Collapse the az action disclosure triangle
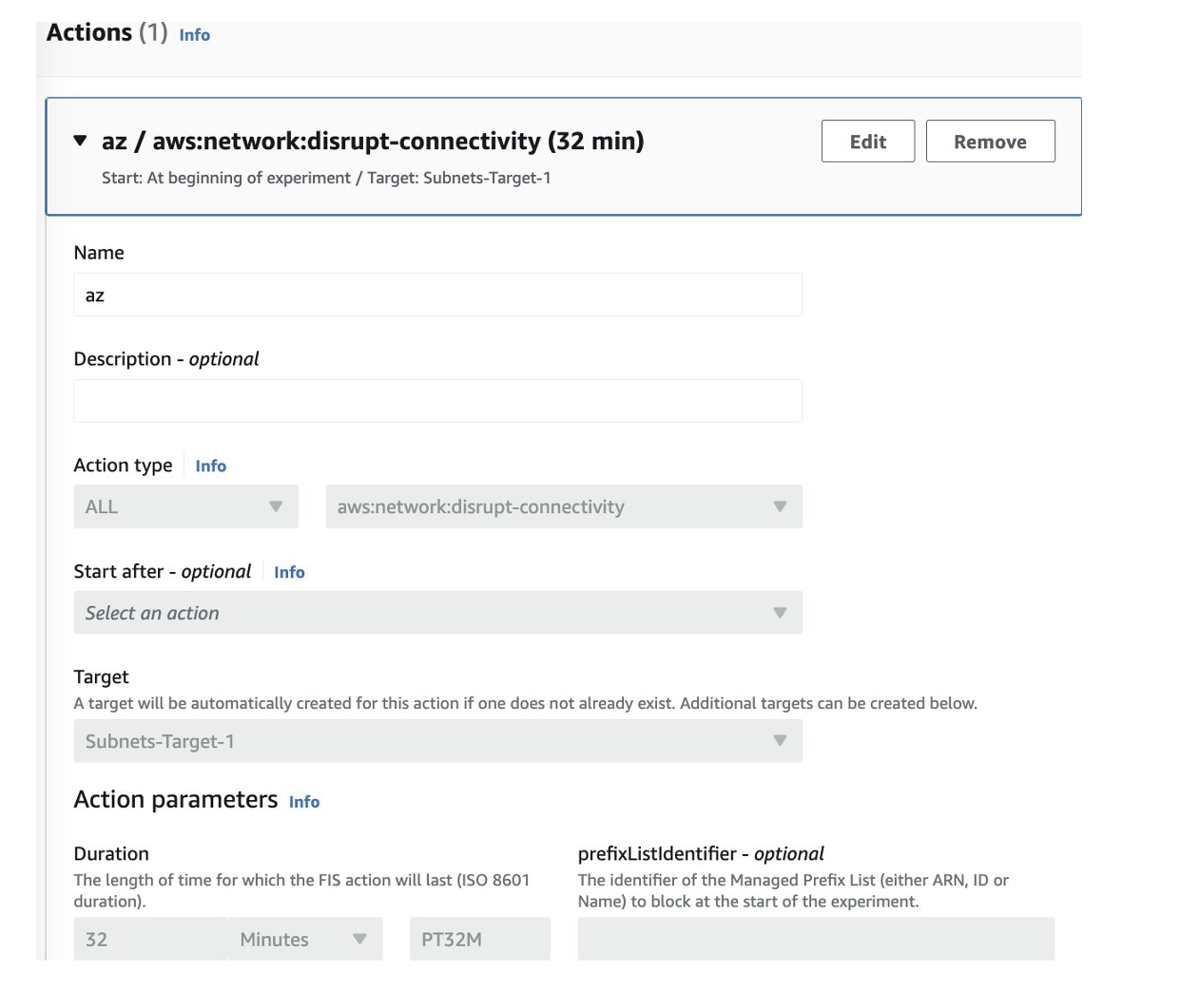Image resolution: width=1181 pixels, height=990 pixels. (80, 142)
